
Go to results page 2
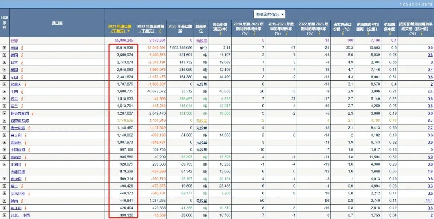[x=403, y=4]
